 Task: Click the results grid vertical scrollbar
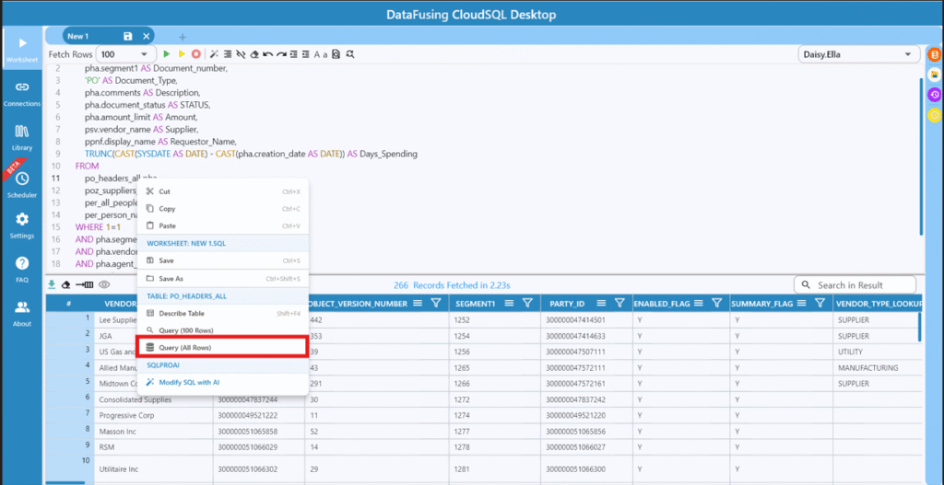919,328
